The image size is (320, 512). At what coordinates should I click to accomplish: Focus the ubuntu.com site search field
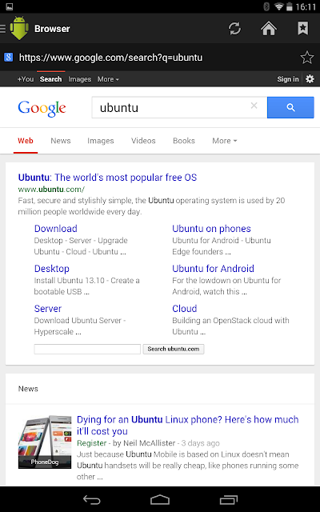(87, 349)
